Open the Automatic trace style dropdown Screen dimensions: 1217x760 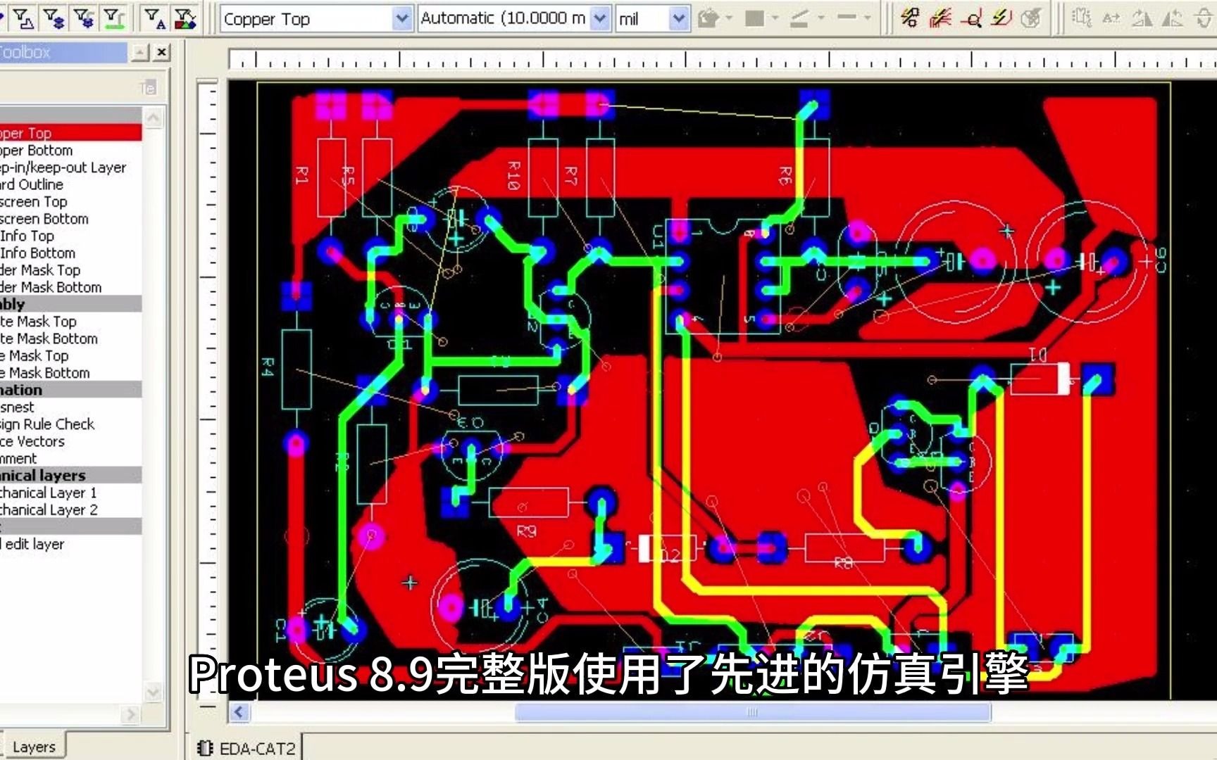click(600, 18)
